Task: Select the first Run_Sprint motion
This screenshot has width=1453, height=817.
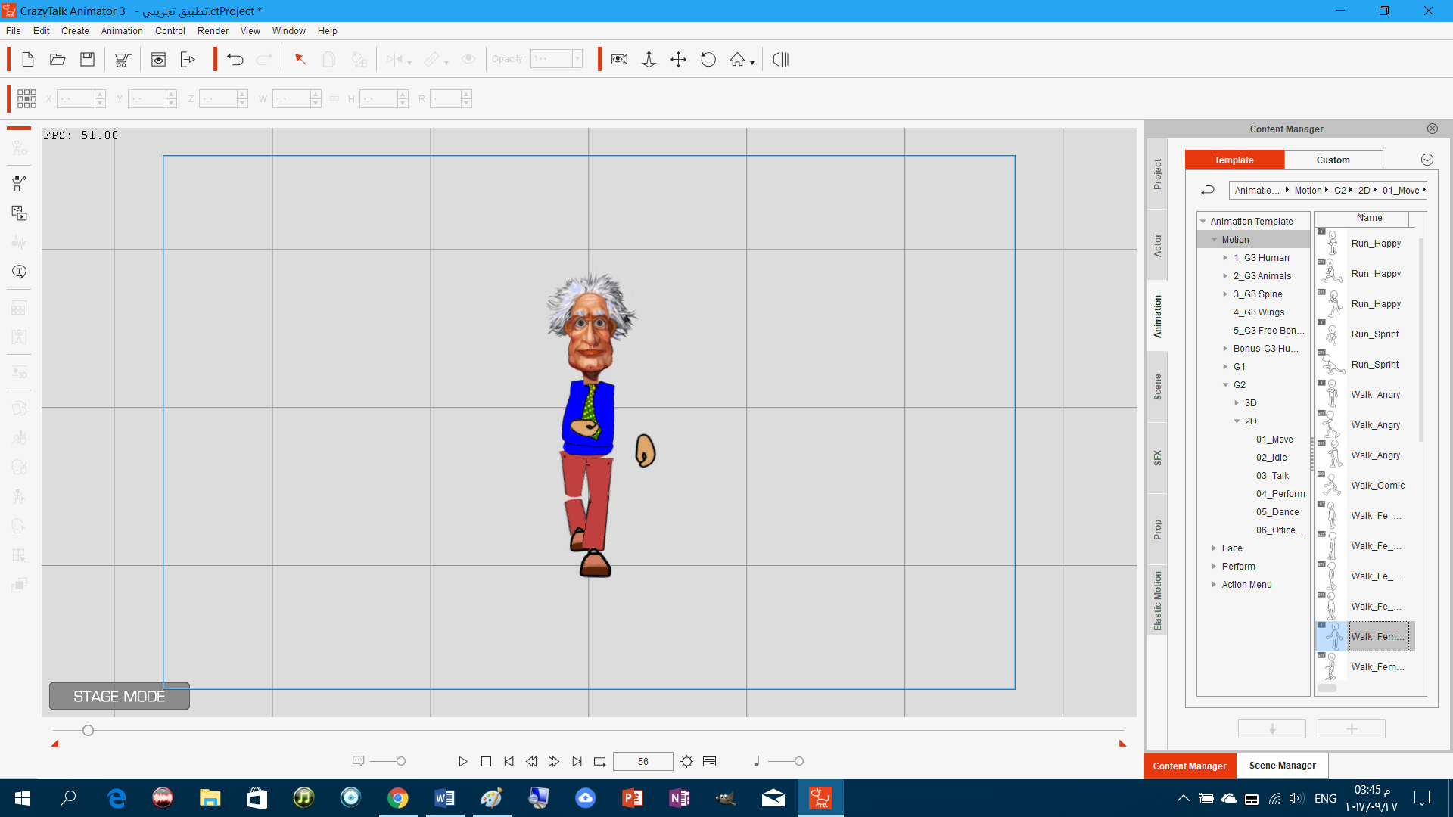Action: 1366,334
